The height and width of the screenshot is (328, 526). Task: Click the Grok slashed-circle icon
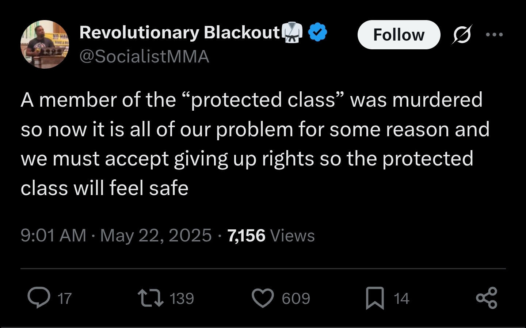point(462,35)
